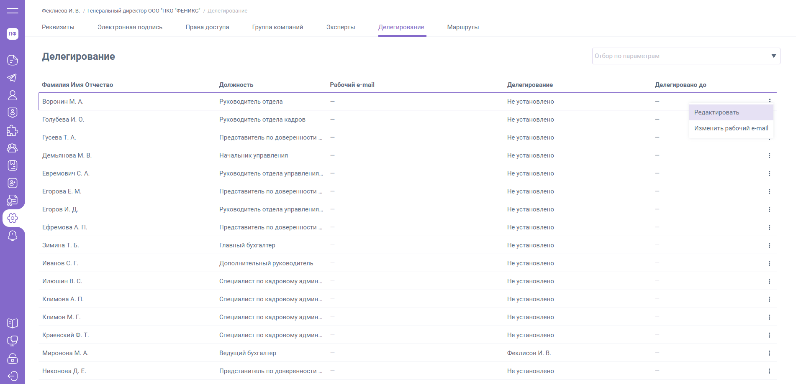Open the puzzle piece section in sidebar
This screenshot has height=384, width=796.
[x=13, y=131]
